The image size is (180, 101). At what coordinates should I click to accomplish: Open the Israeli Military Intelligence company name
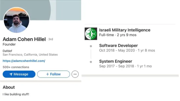pyautogui.click(x=125, y=30)
